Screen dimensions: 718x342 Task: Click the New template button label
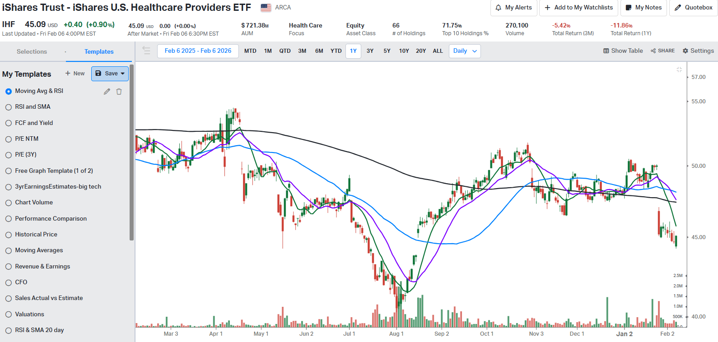79,74
